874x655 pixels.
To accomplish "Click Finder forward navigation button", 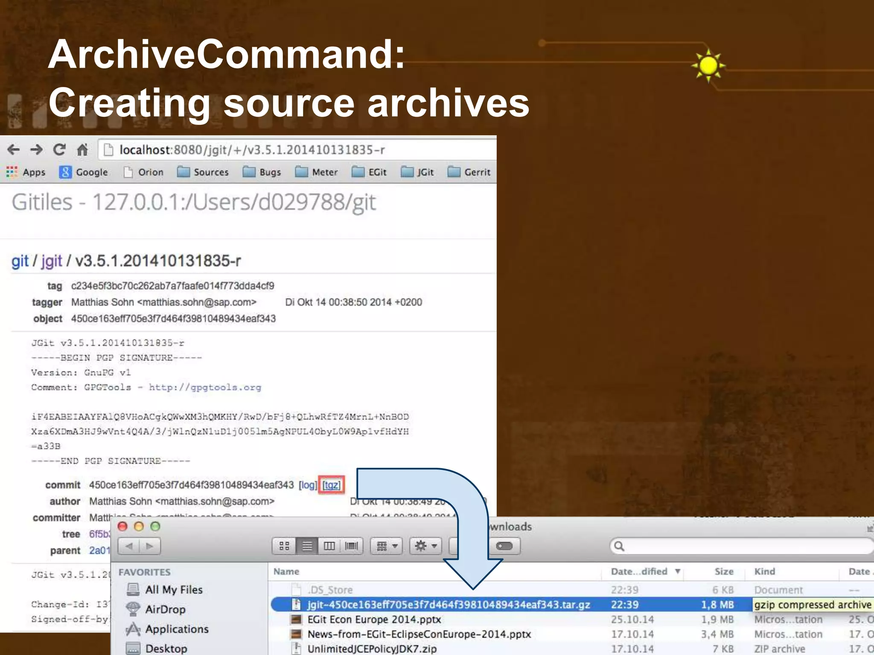I will click(x=150, y=546).
